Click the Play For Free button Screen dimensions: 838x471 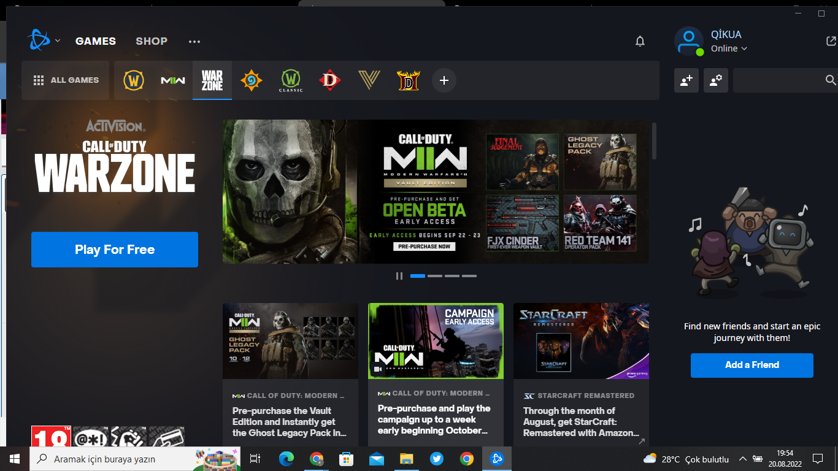pyautogui.click(x=115, y=250)
